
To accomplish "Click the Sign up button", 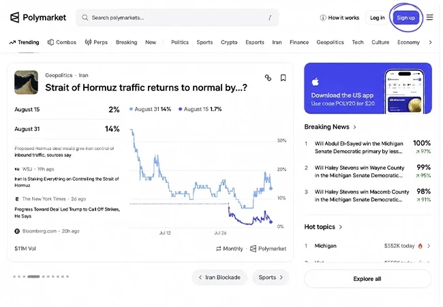I will pyautogui.click(x=406, y=18).
